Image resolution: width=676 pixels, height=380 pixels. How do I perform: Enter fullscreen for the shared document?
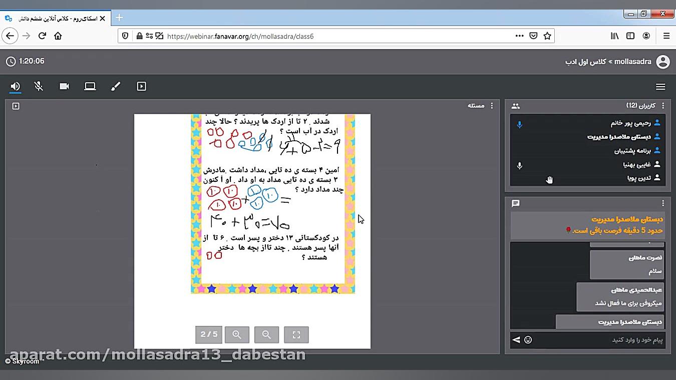tap(296, 335)
